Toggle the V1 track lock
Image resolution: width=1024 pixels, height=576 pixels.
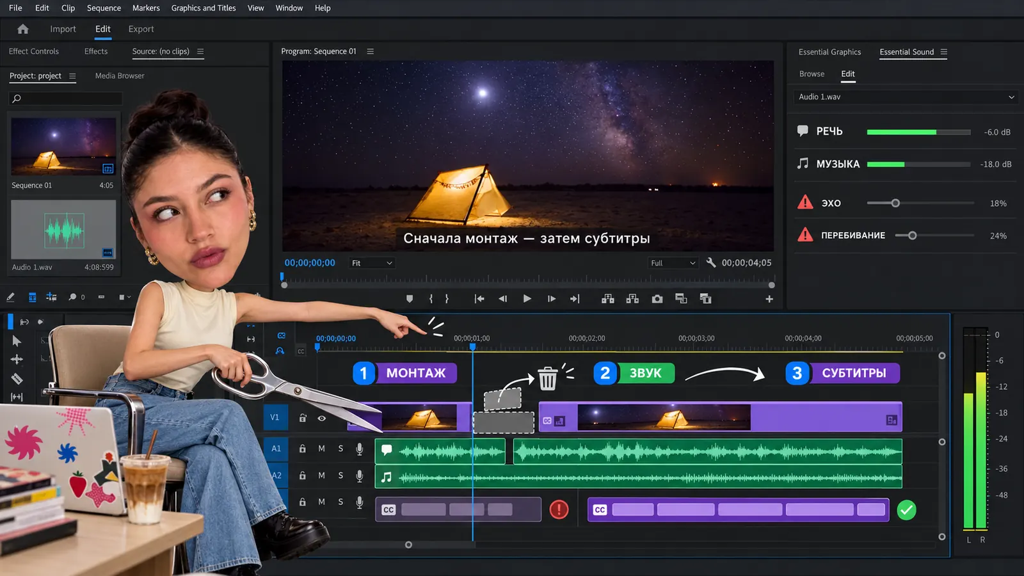(x=303, y=418)
